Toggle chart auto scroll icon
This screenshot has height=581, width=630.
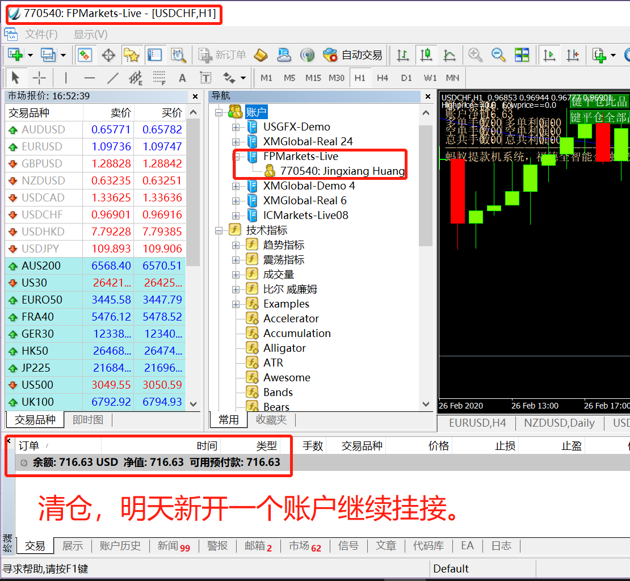point(549,55)
